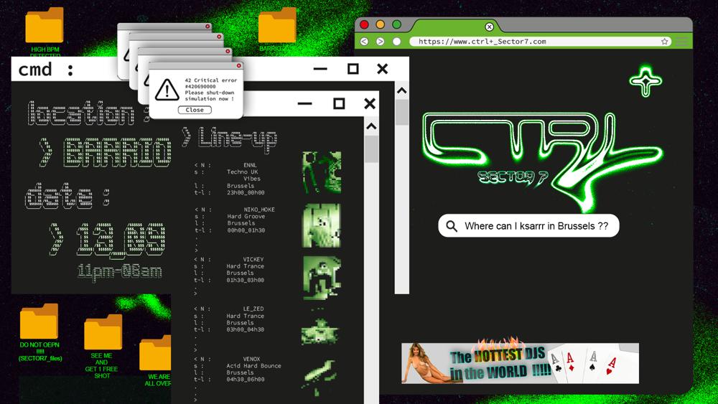Click the 'Acid Hard Bounce' style text
The width and height of the screenshot is (718, 404).
pyautogui.click(x=253, y=366)
